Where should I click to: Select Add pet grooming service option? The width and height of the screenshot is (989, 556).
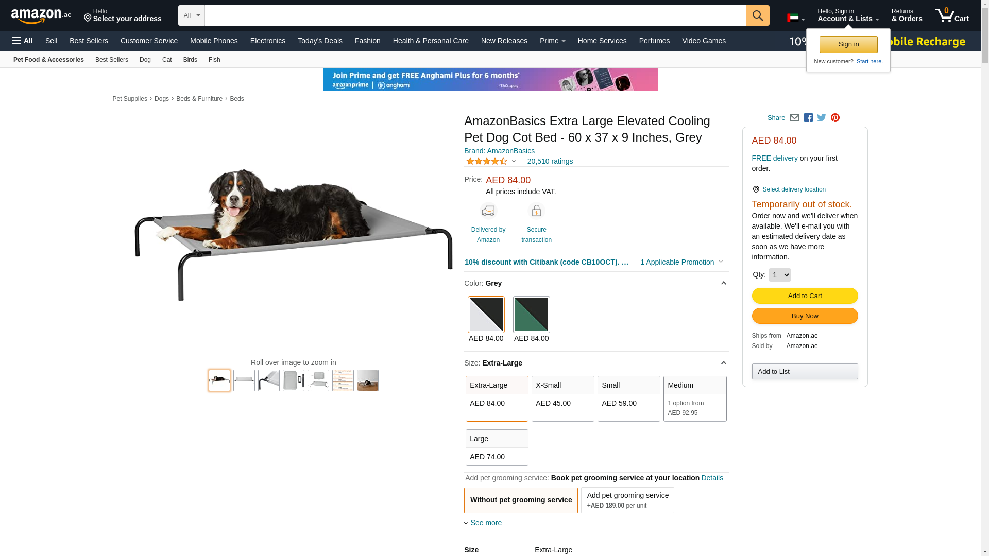coord(627,500)
